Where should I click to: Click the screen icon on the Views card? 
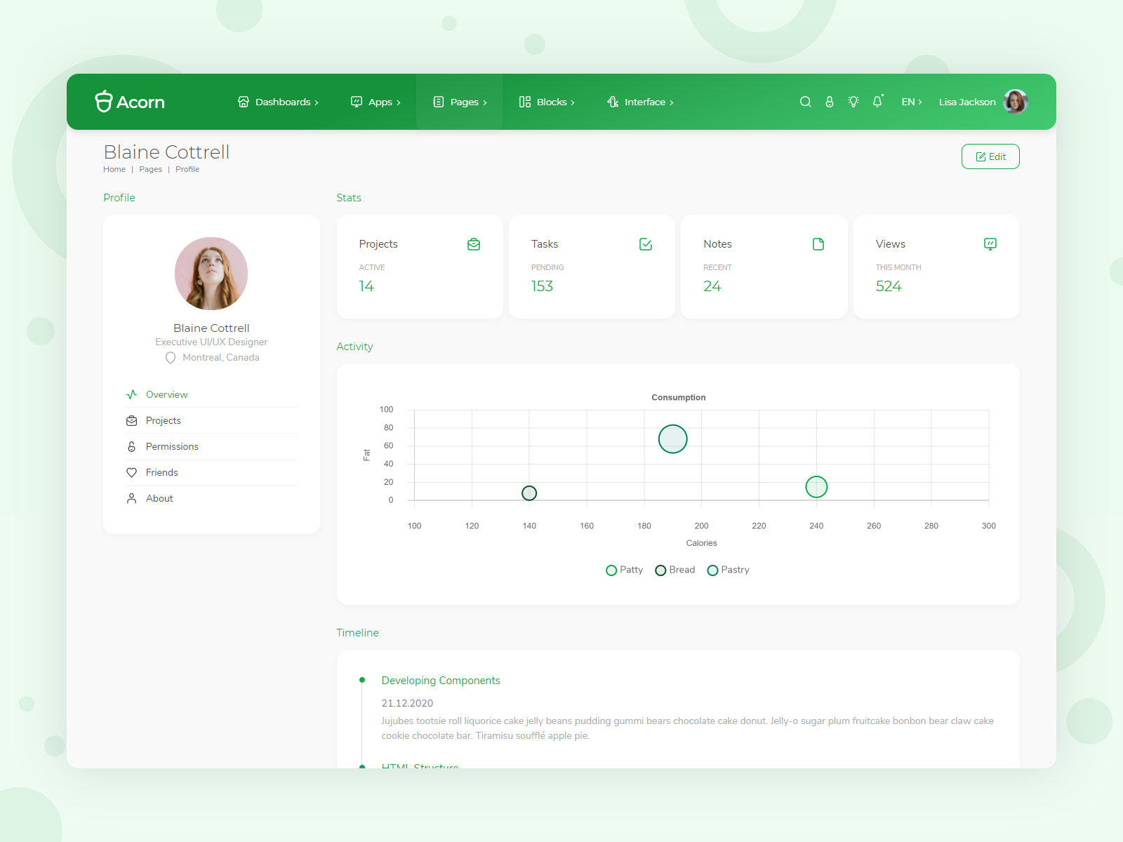click(990, 244)
